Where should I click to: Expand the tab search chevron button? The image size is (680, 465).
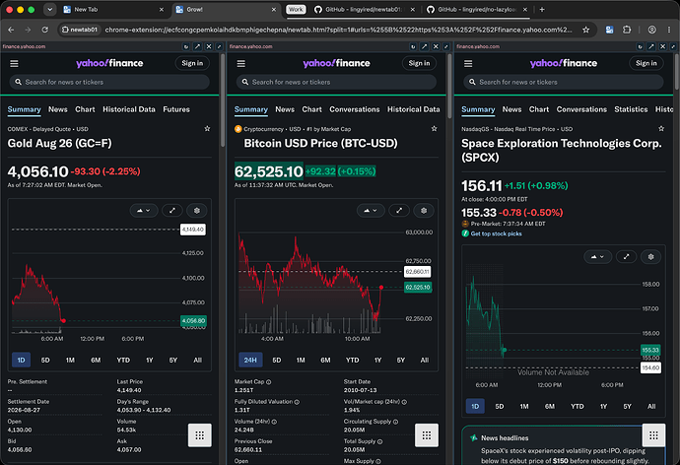click(x=50, y=10)
